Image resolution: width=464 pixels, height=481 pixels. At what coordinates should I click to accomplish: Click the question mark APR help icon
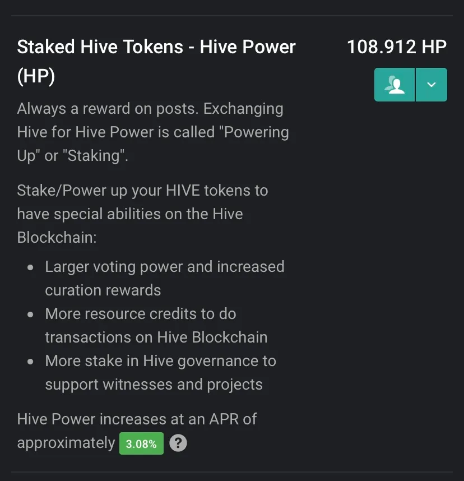click(178, 443)
